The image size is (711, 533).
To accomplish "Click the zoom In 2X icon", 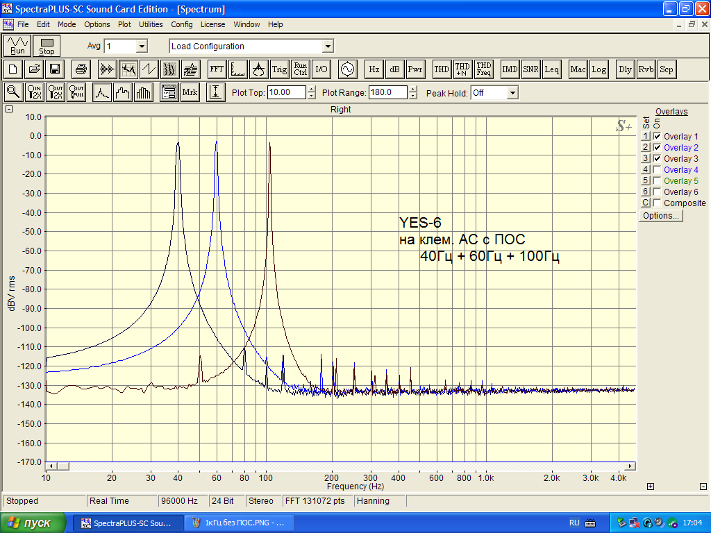I will click(x=34, y=92).
